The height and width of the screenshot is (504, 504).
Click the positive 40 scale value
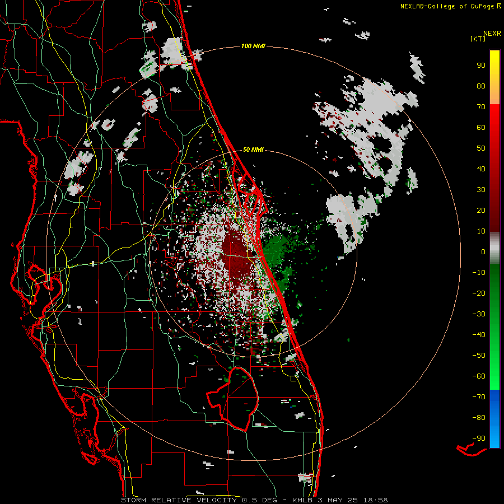coord(481,169)
